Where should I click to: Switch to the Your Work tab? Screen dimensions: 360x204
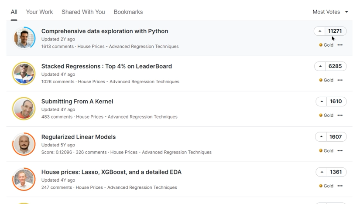(39, 12)
